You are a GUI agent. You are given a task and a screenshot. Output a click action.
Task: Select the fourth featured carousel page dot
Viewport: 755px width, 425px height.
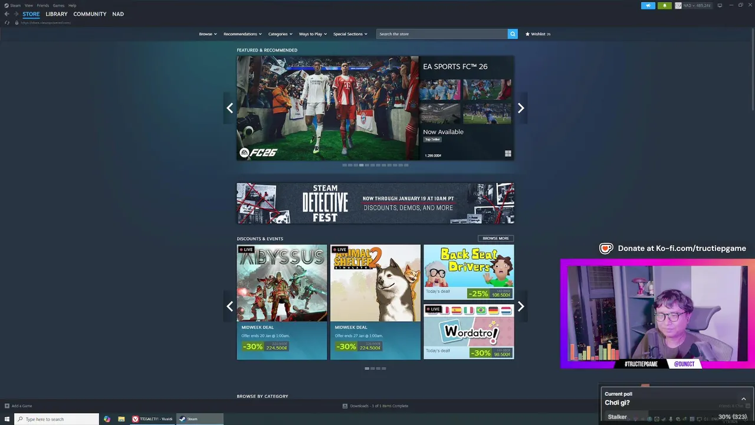(x=362, y=165)
